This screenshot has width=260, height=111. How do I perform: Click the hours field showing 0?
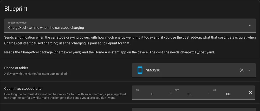click(152, 94)
